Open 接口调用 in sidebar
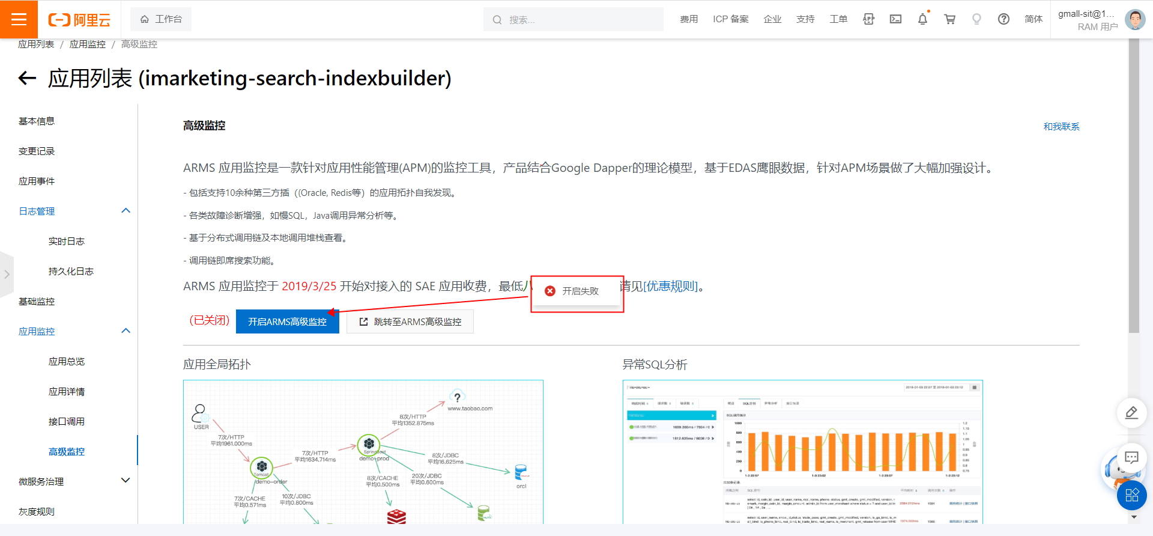 pyautogui.click(x=67, y=422)
